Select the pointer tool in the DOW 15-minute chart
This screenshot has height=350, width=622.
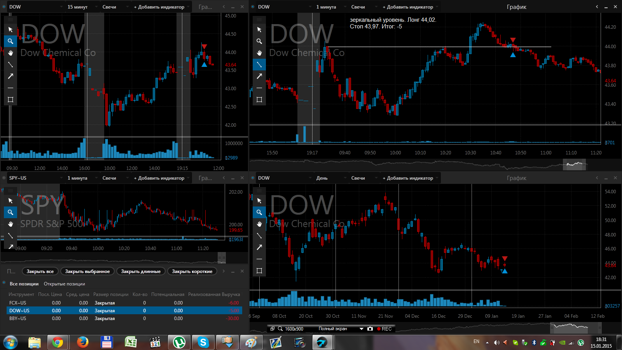point(10,30)
